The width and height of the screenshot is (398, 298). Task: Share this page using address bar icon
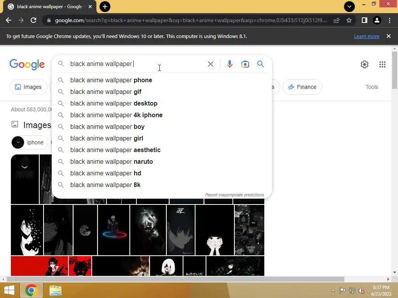tap(337, 20)
